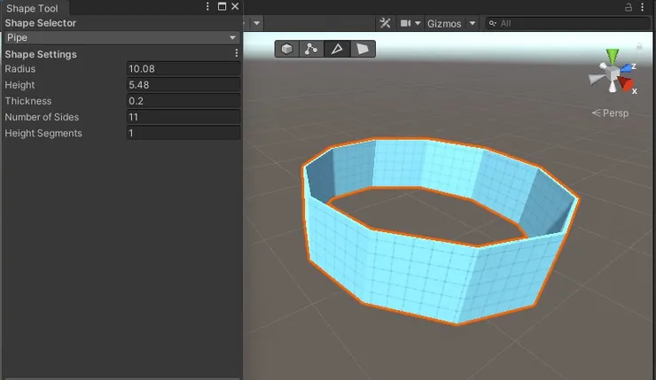Viewport: 656px width, 380px height.
Task: Open the scene tools settings icon
Action: click(385, 23)
